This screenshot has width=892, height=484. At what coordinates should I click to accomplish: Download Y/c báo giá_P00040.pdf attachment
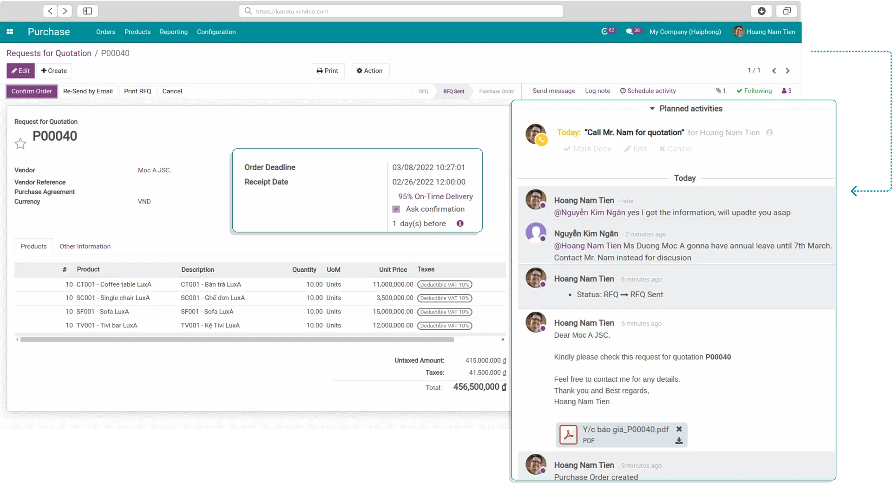pos(679,441)
